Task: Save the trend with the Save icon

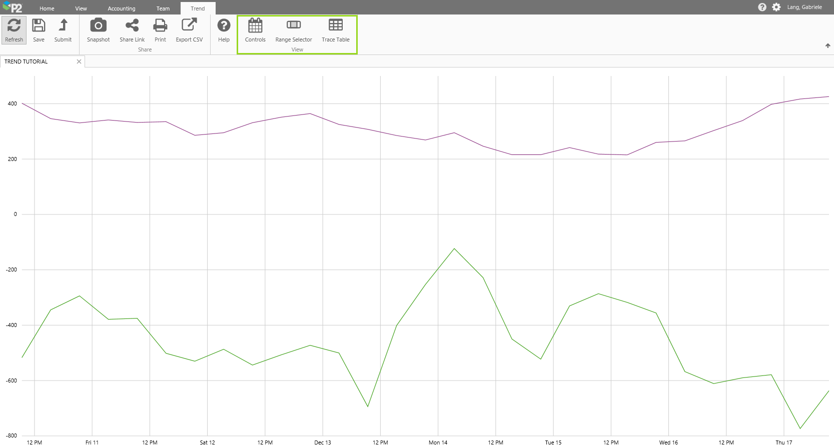Action: click(39, 25)
